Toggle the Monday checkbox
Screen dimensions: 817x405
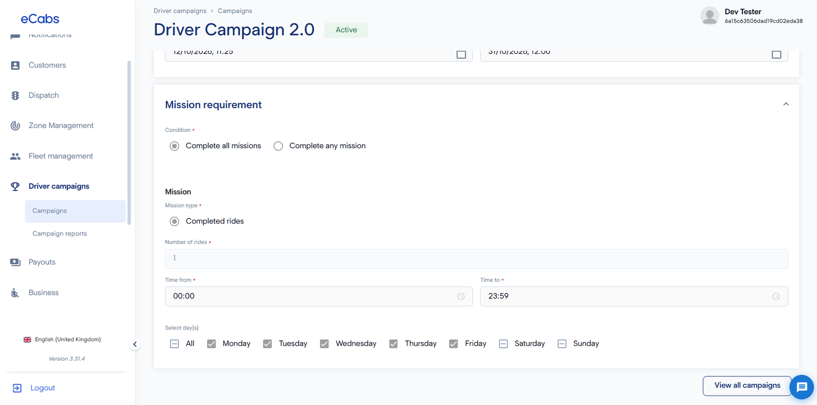point(211,344)
